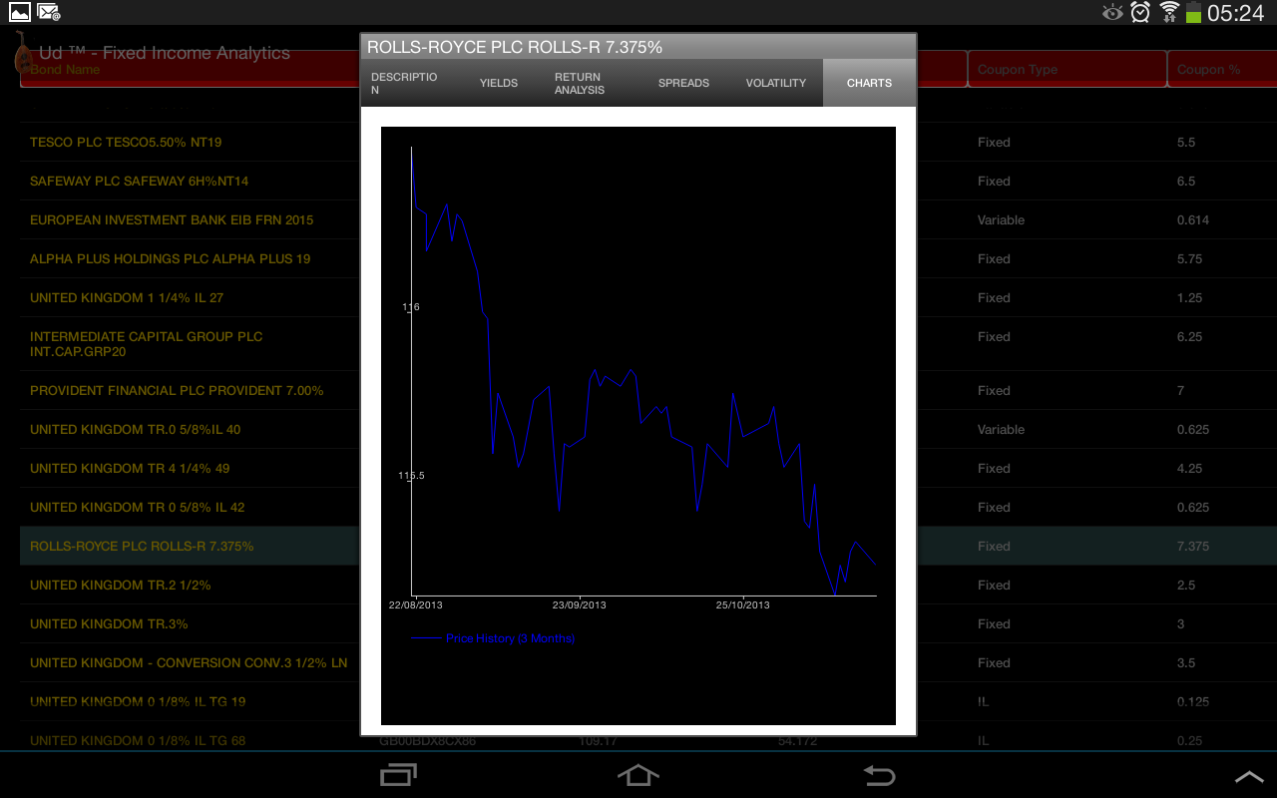Click the 25/10/2013 date axis label
Viewport: 1277px width, 798px height.
click(743, 604)
